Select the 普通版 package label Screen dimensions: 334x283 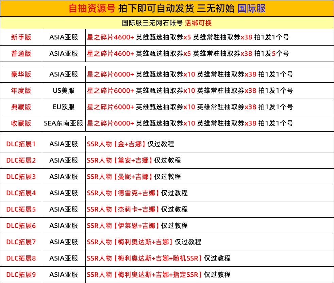[x=21, y=54]
